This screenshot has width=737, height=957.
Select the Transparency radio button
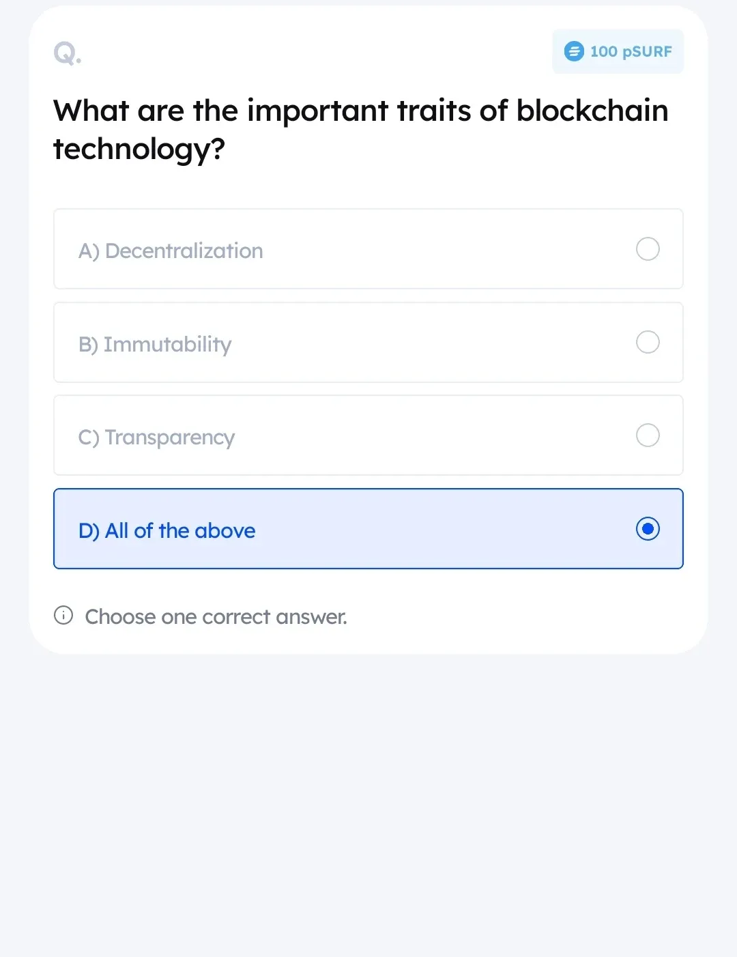pyautogui.click(x=648, y=435)
